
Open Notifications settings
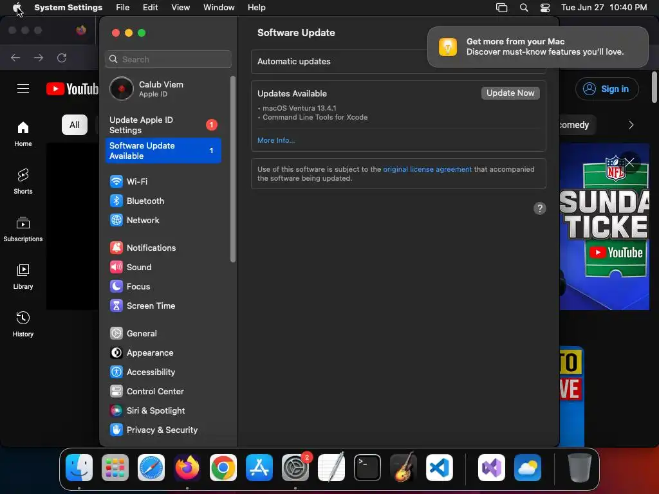[163, 248]
